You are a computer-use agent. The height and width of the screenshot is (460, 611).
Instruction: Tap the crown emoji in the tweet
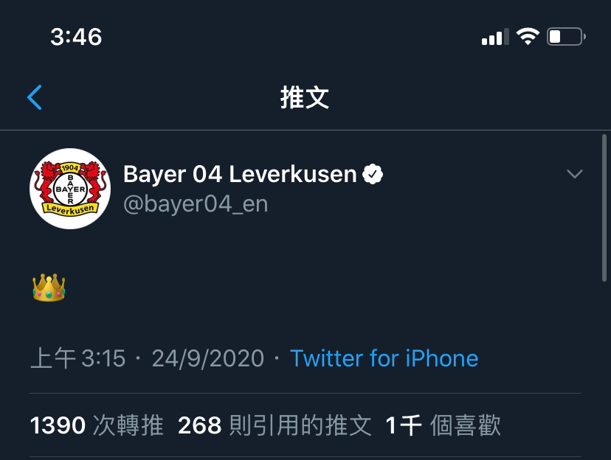click(x=49, y=287)
